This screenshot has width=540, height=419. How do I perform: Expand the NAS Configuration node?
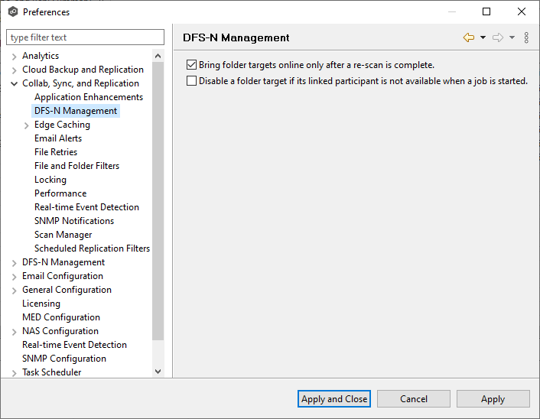[15, 331]
